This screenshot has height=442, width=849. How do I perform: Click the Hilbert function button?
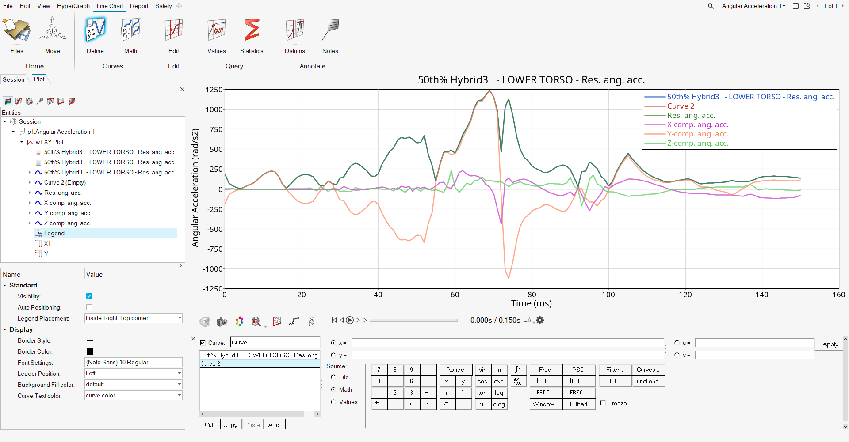(x=578, y=404)
